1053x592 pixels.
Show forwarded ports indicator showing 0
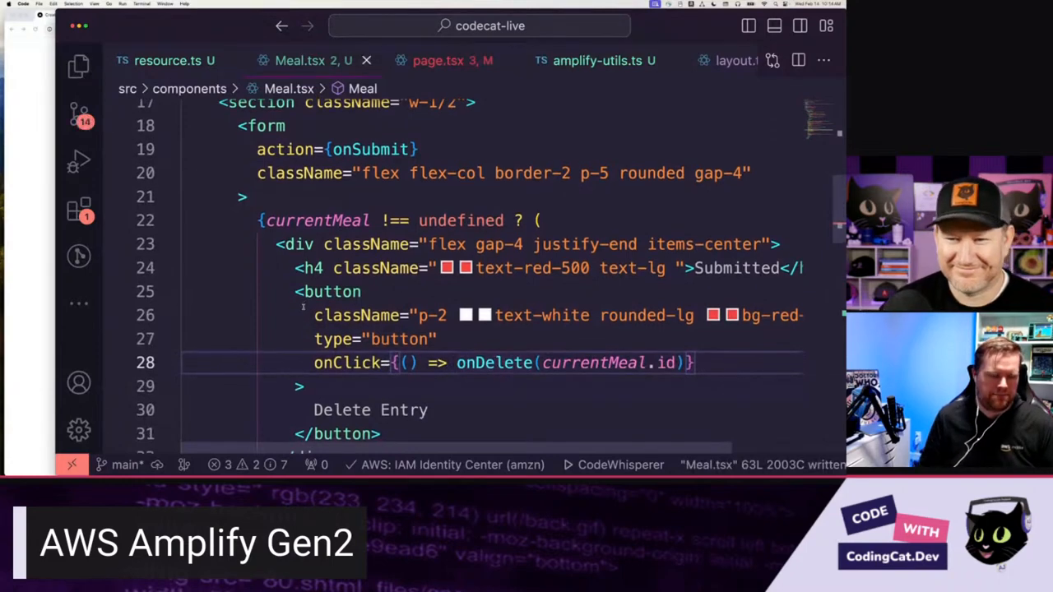click(x=317, y=465)
